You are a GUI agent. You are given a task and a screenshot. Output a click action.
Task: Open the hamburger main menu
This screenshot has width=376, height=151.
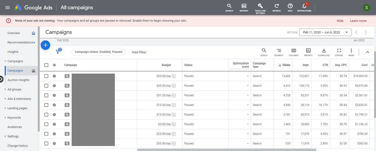8,8
